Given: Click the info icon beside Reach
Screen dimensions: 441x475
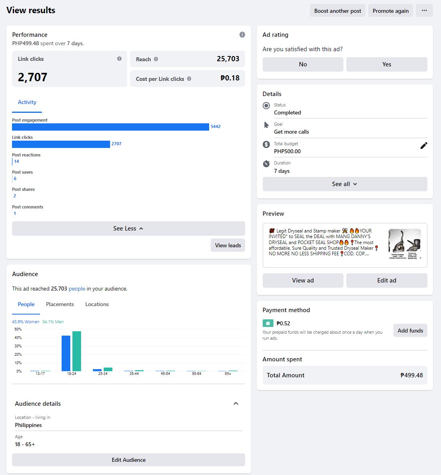Looking at the screenshot, I should pyautogui.click(x=156, y=59).
